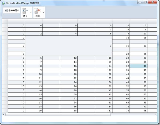
Task: Select cell with value 57
Action: (104, 111)
